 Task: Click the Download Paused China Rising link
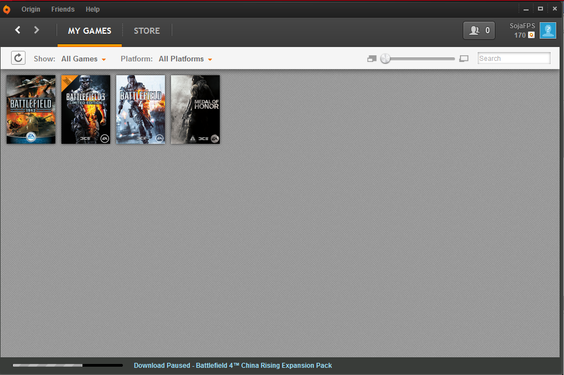pos(232,365)
